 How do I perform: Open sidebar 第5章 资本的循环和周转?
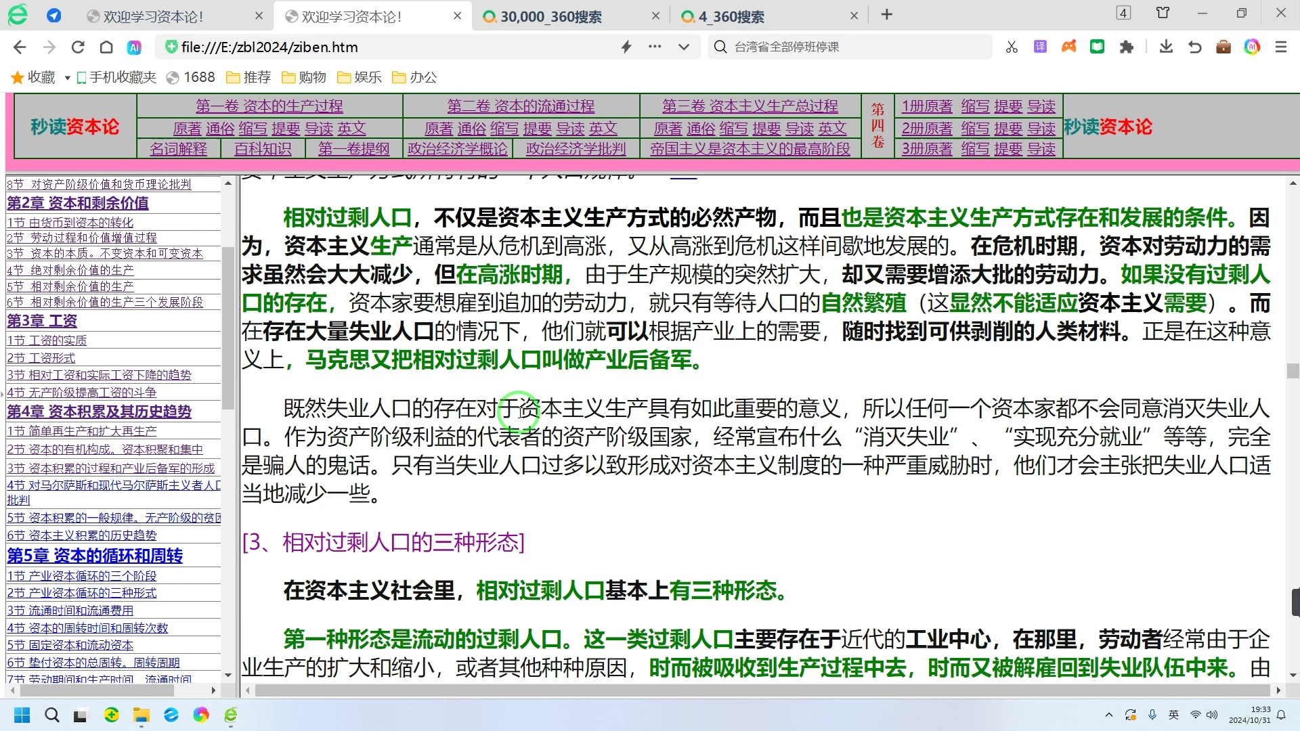click(x=95, y=556)
